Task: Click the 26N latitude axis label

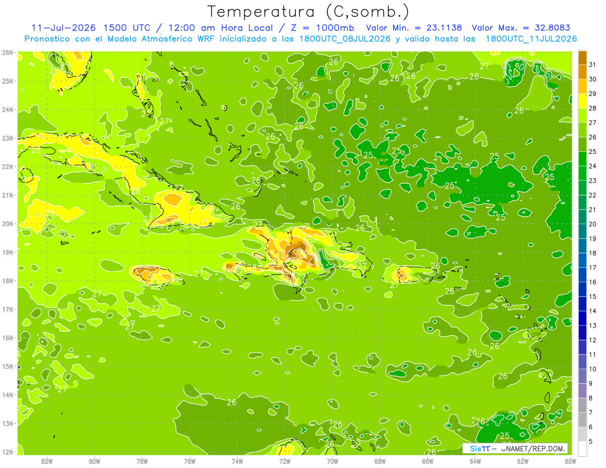Action: tap(8, 53)
